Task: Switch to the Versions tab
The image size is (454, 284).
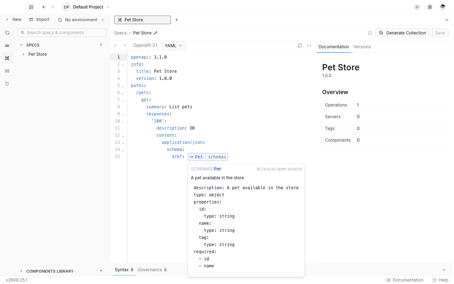Action: pyautogui.click(x=362, y=47)
